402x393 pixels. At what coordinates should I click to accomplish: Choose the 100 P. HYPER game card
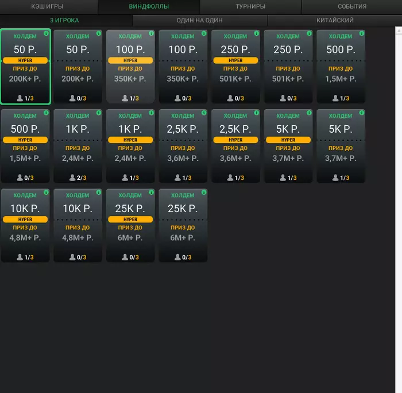130,67
